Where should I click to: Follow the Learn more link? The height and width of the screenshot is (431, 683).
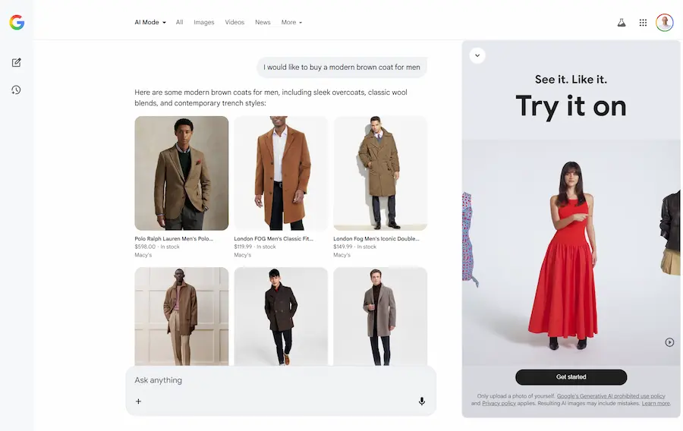(x=656, y=404)
